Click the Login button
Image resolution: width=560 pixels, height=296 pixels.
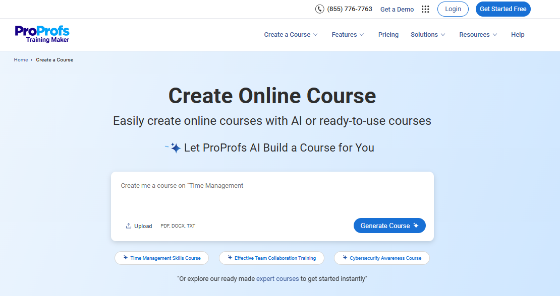click(453, 9)
